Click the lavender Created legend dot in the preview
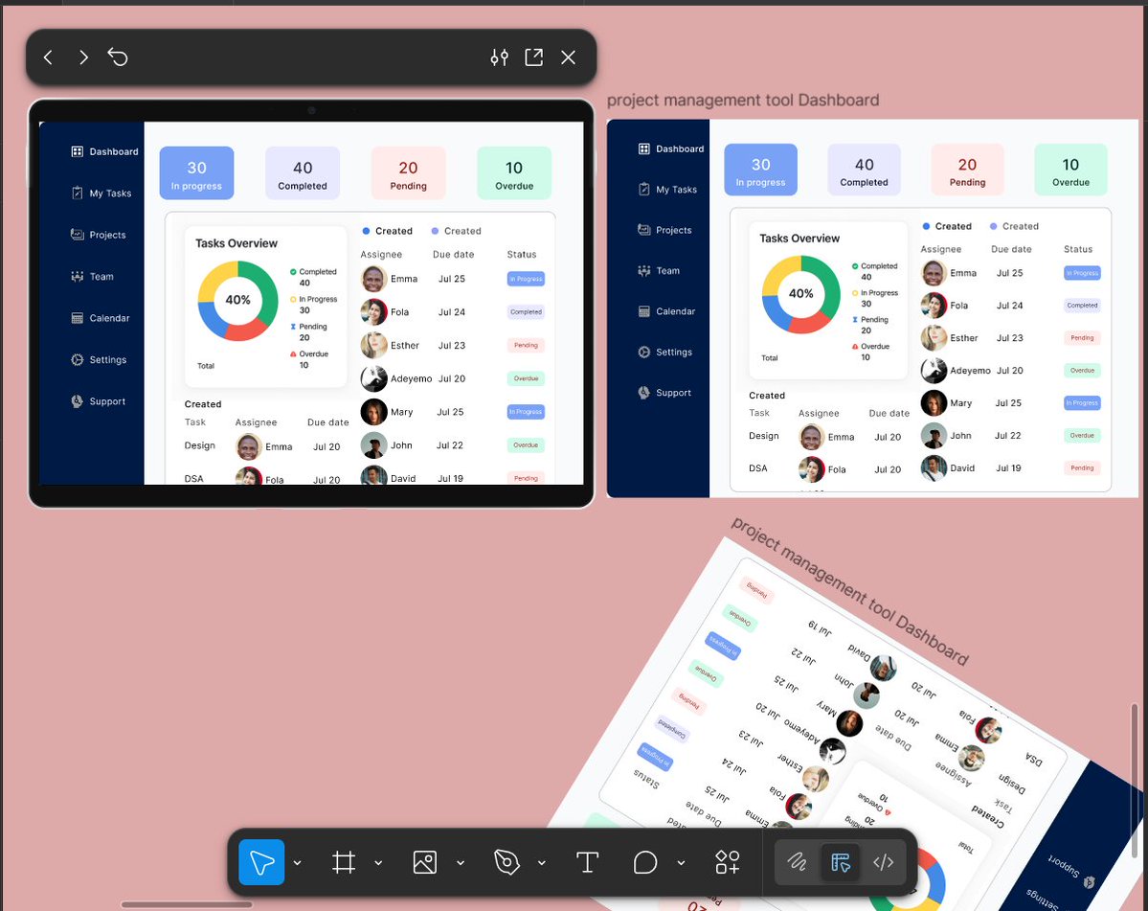This screenshot has height=911, width=1148. pos(435,231)
